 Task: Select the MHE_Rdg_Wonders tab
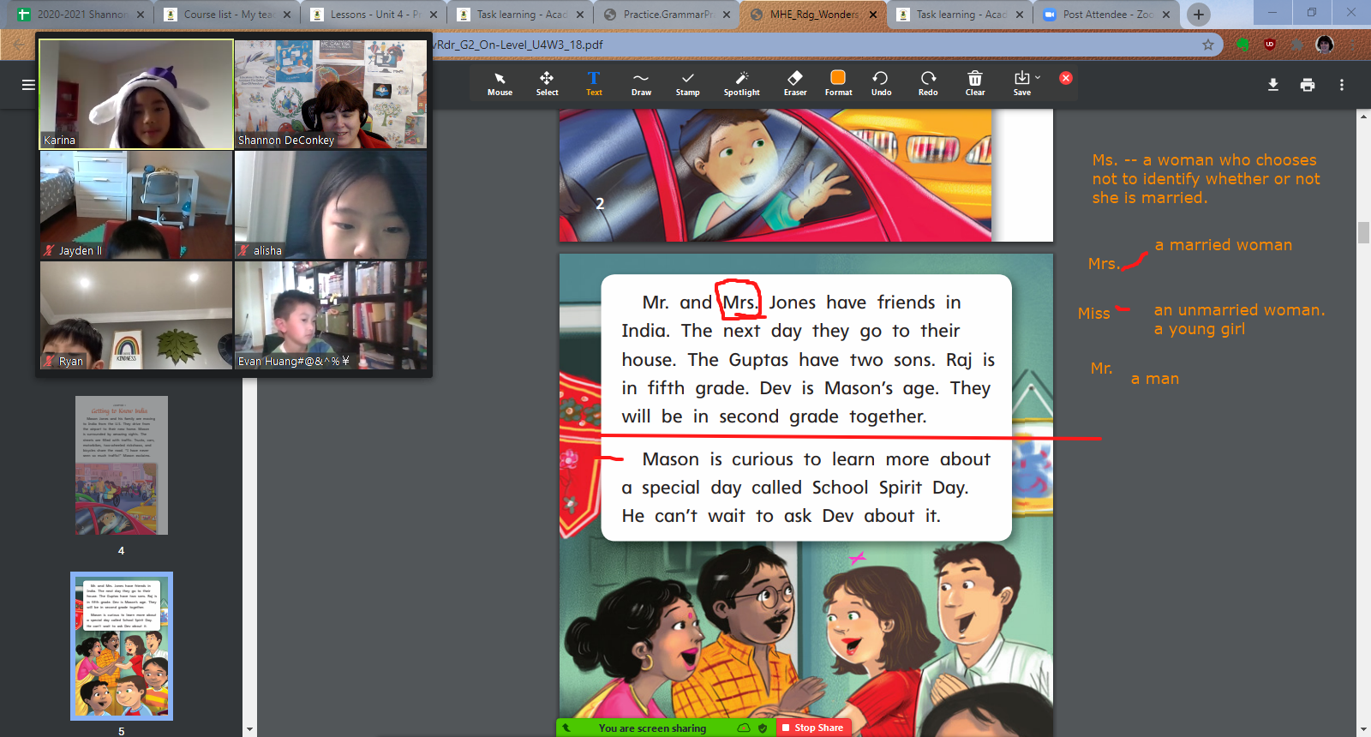(x=813, y=15)
